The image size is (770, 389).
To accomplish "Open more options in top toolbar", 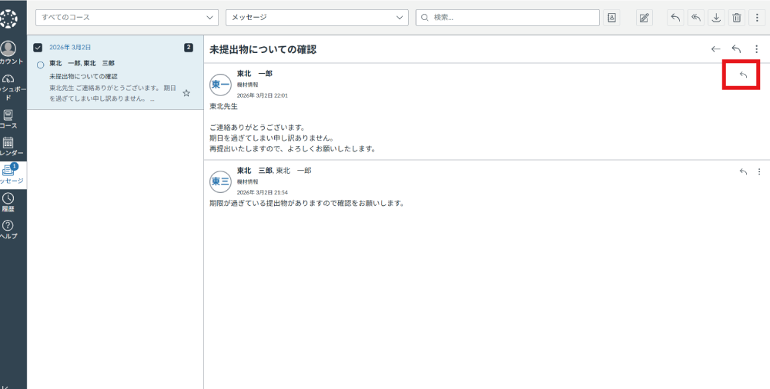I will [757, 18].
